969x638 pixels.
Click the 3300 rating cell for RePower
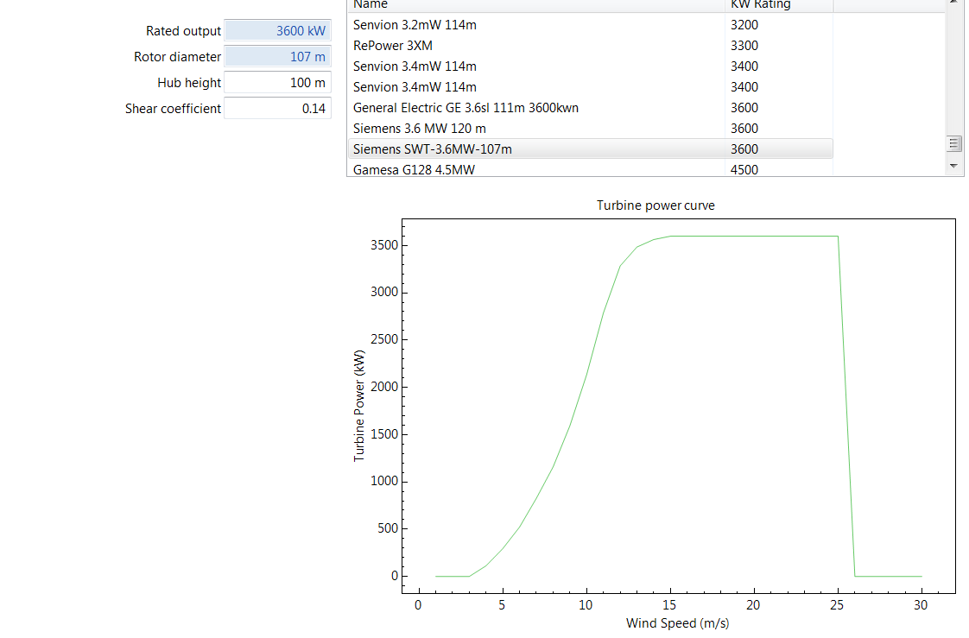tap(744, 46)
